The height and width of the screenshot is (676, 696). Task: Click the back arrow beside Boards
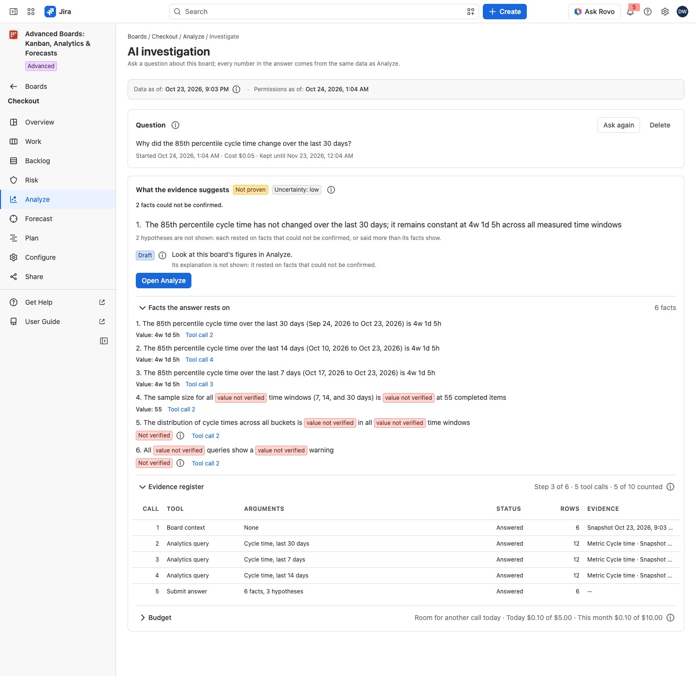tap(14, 86)
